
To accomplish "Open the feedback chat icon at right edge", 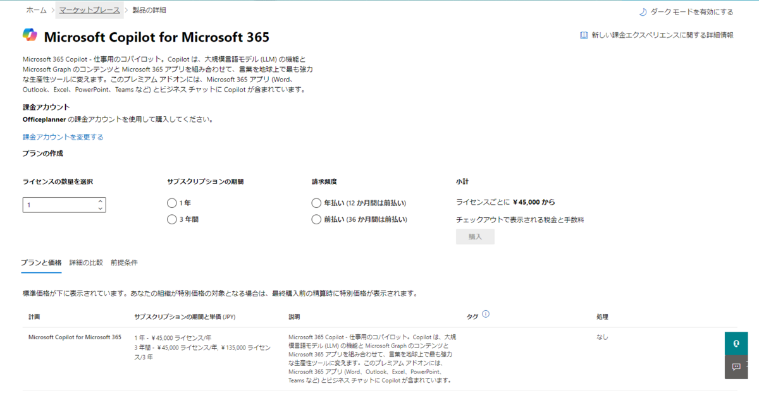I will click(737, 367).
